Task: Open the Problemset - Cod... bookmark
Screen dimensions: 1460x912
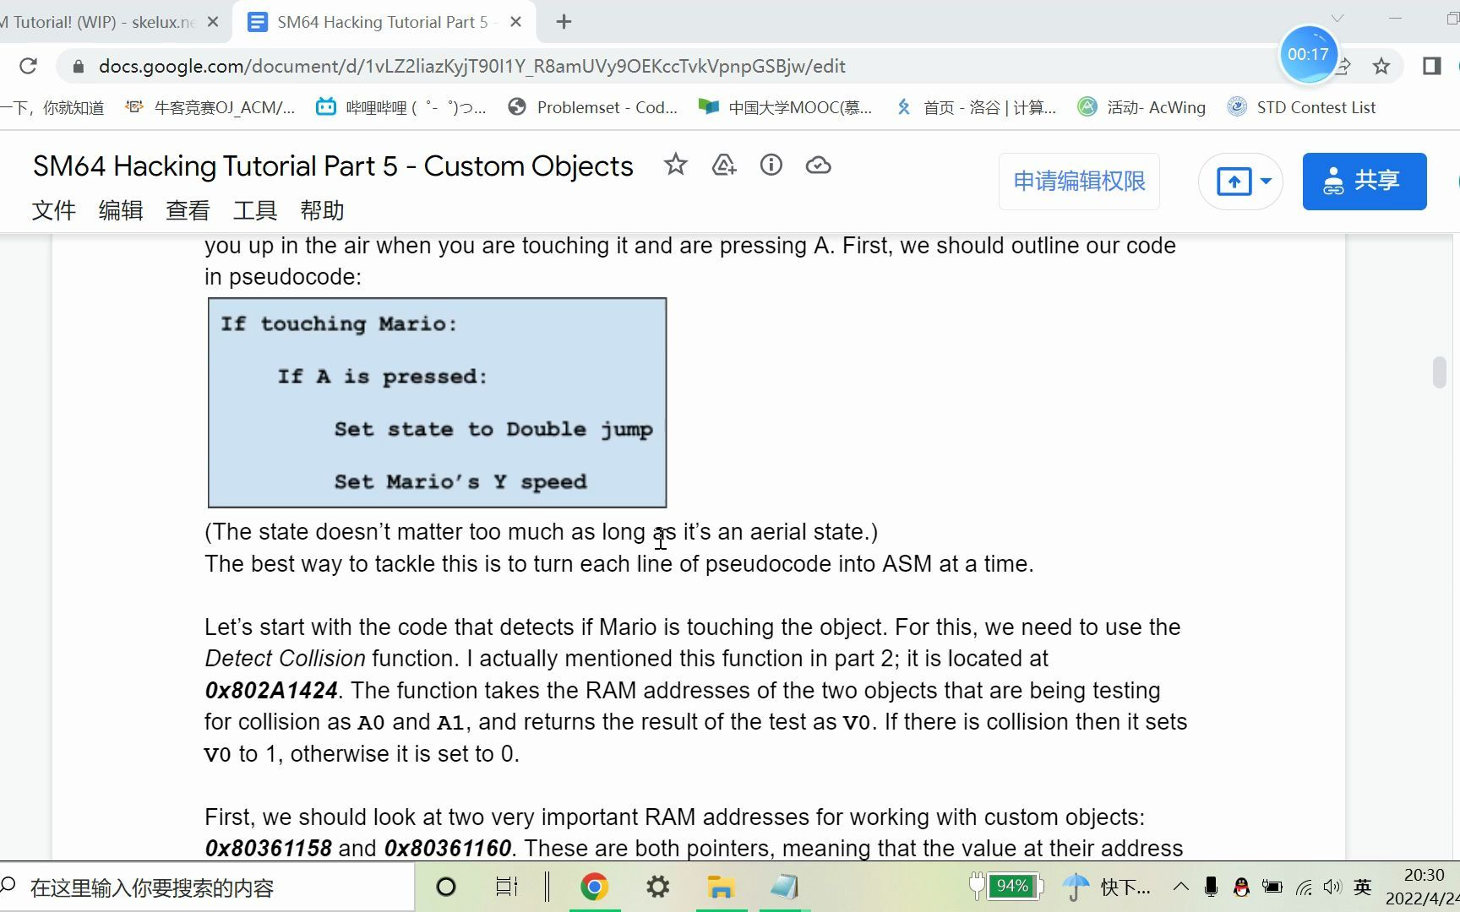Action: [593, 107]
